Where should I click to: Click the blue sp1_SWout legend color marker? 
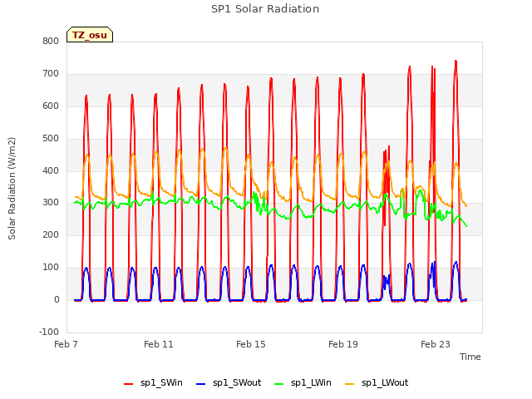click(201, 384)
